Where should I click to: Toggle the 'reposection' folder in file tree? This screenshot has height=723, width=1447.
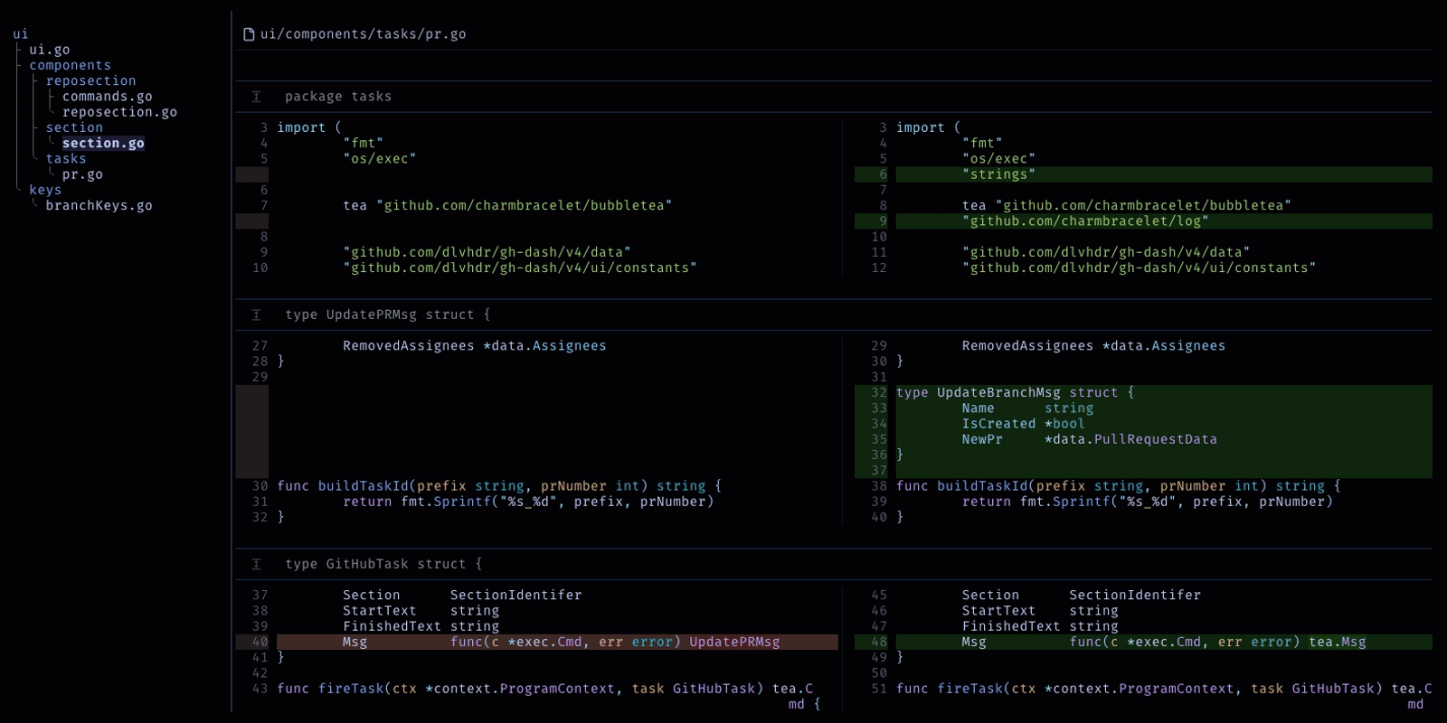click(90, 80)
